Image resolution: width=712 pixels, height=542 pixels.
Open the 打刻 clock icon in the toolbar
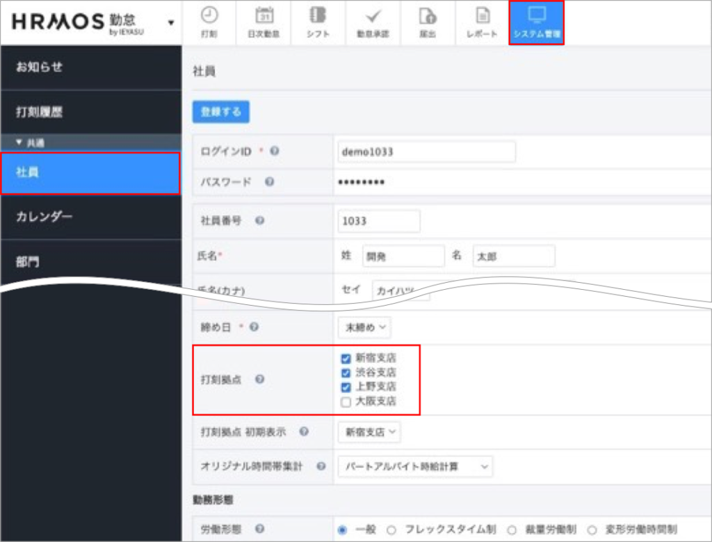click(x=209, y=22)
